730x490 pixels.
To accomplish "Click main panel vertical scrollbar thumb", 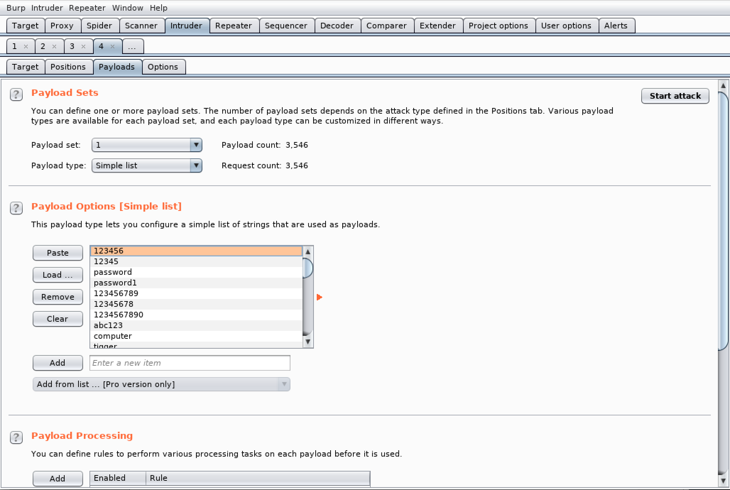I will pyautogui.click(x=723, y=221).
